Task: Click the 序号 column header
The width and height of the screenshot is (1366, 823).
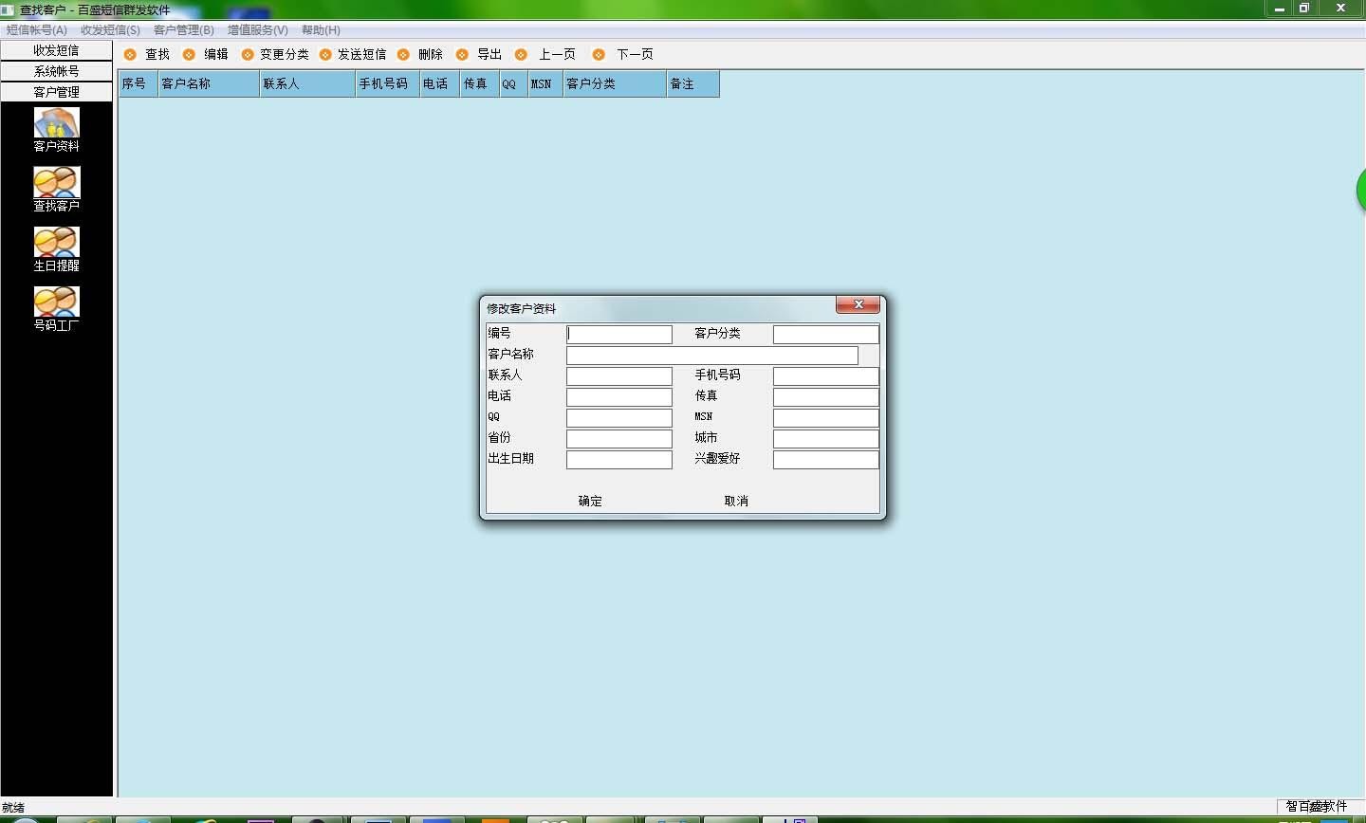Action: pyautogui.click(x=138, y=83)
